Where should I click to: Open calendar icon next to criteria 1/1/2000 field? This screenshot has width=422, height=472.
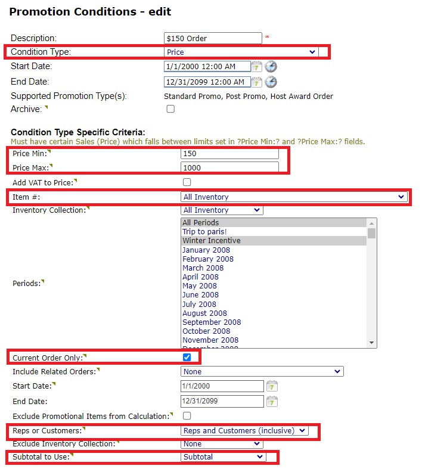click(272, 386)
